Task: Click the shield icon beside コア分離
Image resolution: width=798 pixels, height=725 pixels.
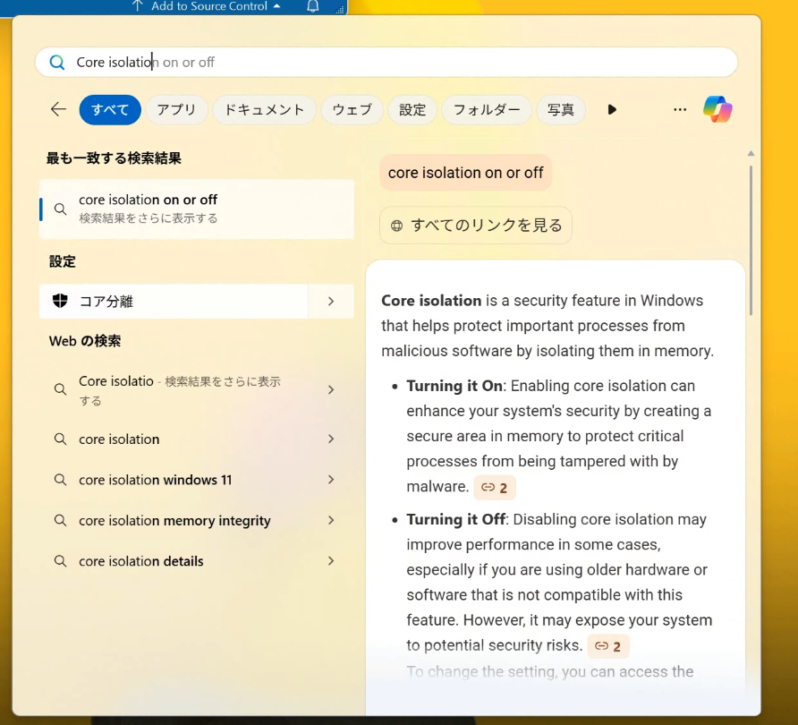Action: click(61, 302)
